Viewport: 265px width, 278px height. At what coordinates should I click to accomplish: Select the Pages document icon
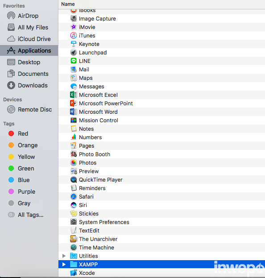coord(74,145)
